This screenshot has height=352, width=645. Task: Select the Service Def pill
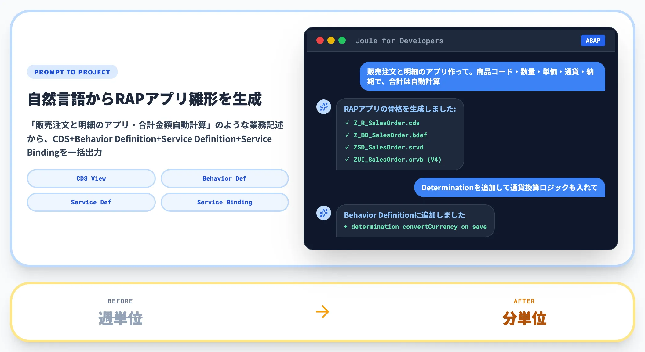click(91, 202)
